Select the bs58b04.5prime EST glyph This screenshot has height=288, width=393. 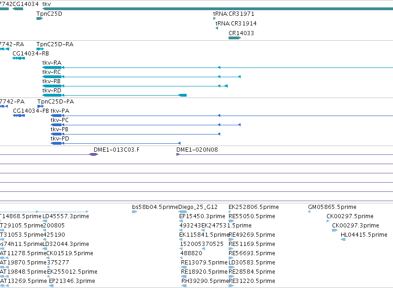coord(134,212)
